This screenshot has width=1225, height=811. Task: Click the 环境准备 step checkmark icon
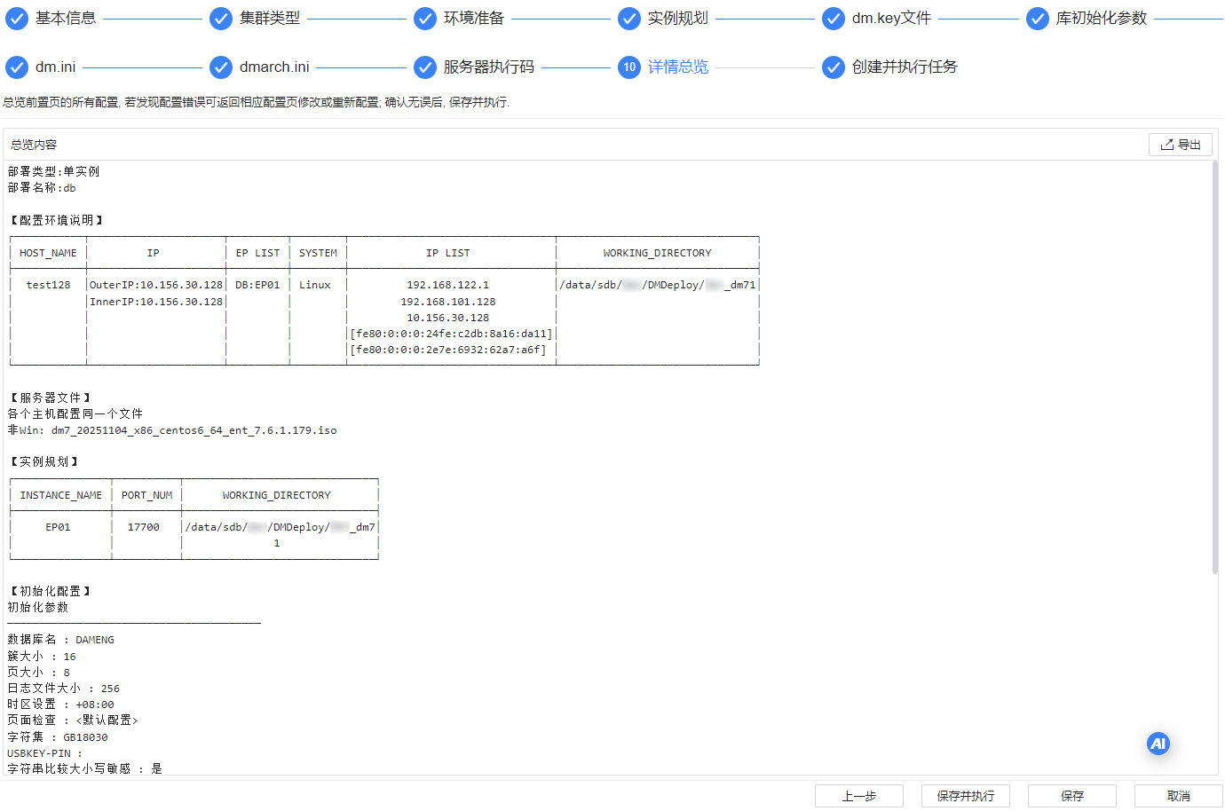click(x=425, y=19)
